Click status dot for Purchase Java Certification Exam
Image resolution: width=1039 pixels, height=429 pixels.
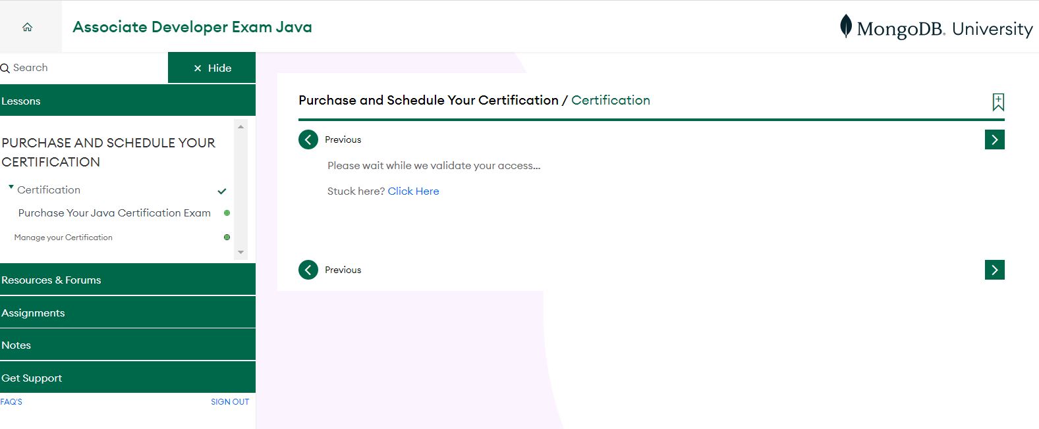227,213
